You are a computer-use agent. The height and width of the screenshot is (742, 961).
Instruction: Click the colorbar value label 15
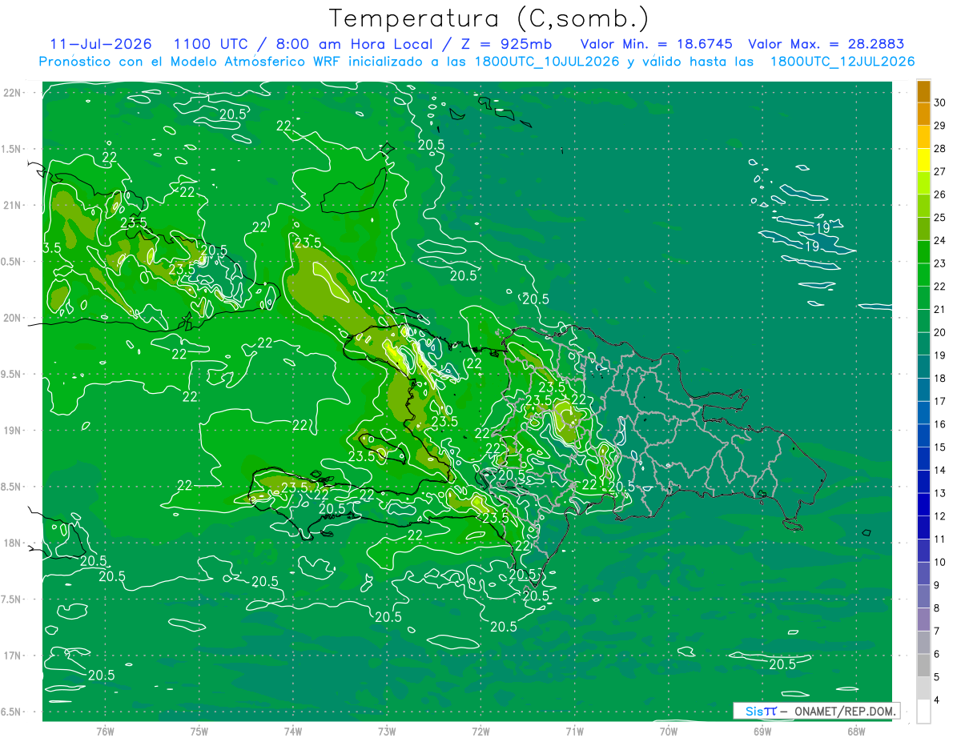pyautogui.click(x=939, y=447)
